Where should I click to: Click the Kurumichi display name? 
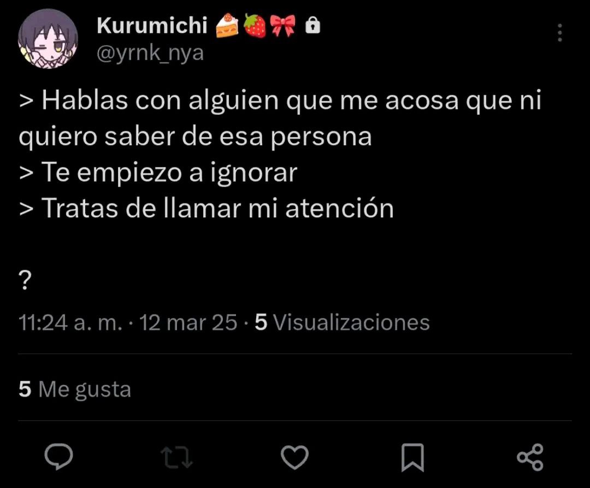pos(152,25)
